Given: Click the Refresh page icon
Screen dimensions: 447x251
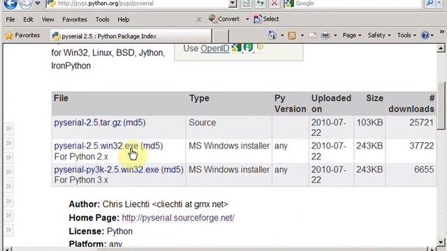Looking at the screenshot, I should tap(261, 3).
